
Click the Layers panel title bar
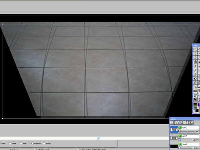coord(185,119)
